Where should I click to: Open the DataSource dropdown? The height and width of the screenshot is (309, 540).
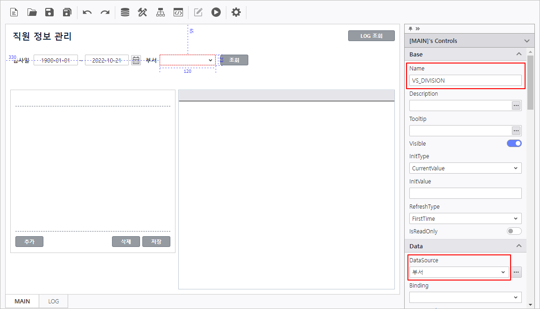(x=459, y=272)
